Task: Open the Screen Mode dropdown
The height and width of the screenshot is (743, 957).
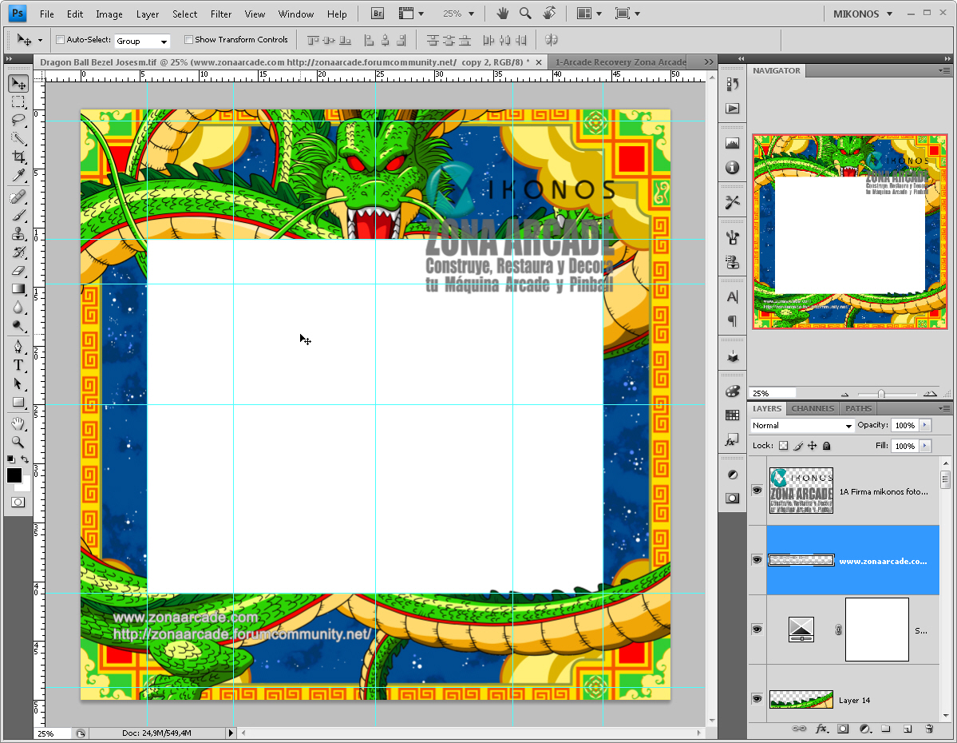Action: tap(627, 14)
